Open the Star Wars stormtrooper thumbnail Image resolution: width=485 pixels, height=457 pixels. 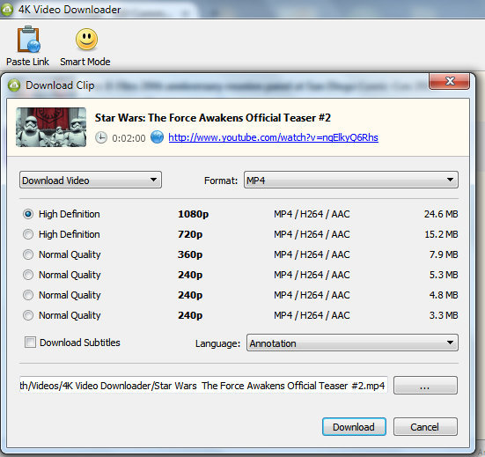pos(51,127)
